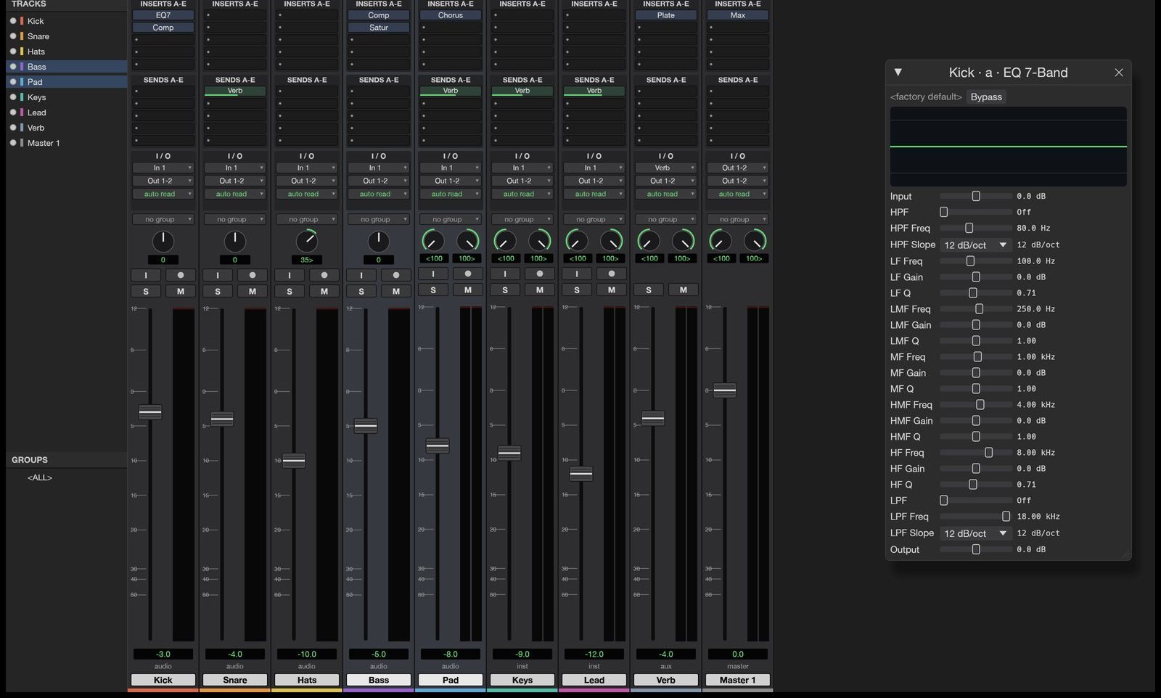Click the Hats channel volume readout -10.0
1161x698 pixels.
tap(307, 654)
